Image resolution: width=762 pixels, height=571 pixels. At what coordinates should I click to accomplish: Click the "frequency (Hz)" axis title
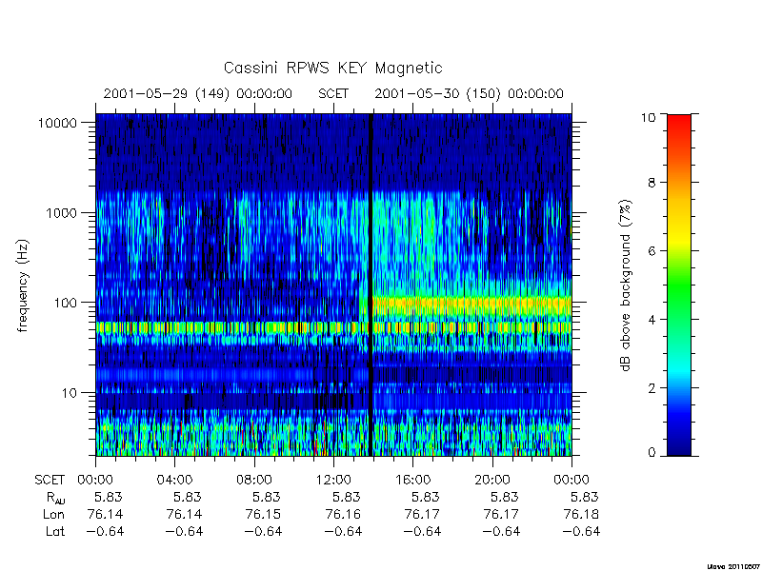click(23, 285)
